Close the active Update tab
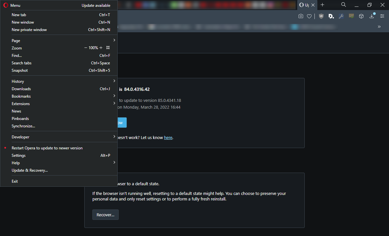 (x=313, y=5)
